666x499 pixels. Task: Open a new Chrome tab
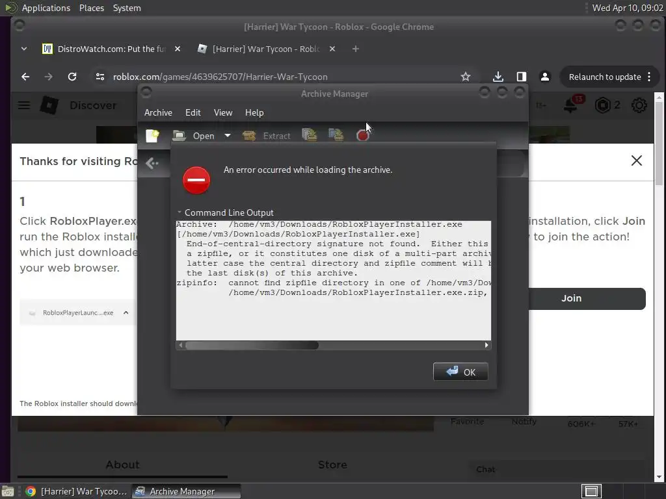click(356, 49)
